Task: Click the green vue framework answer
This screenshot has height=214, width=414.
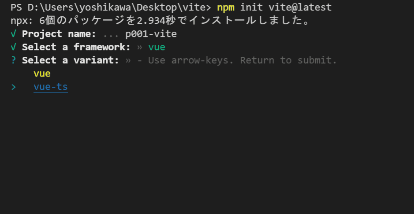Action: click(157, 48)
